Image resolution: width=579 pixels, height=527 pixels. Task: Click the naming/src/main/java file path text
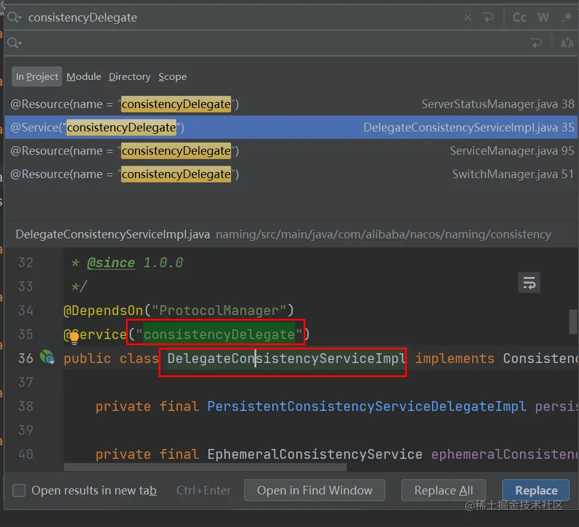(x=384, y=234)
